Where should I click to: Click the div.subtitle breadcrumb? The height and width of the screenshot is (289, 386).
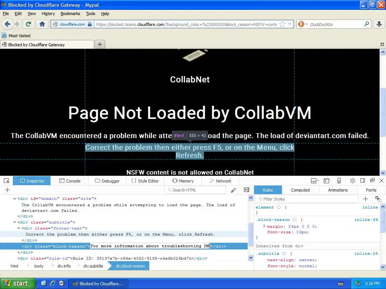pos(93,266)
